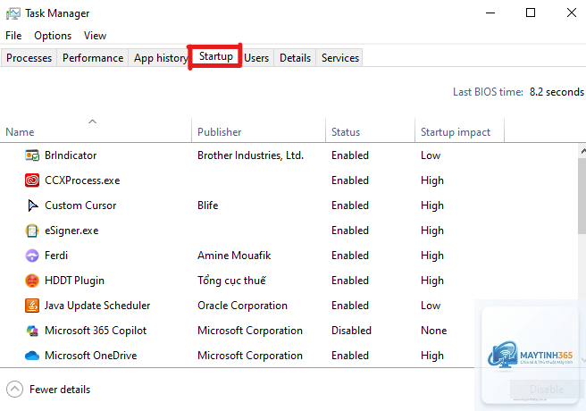Sort by Startup impact column header
Viewport: 586px width, 411px height.
[x=460, y=130]
